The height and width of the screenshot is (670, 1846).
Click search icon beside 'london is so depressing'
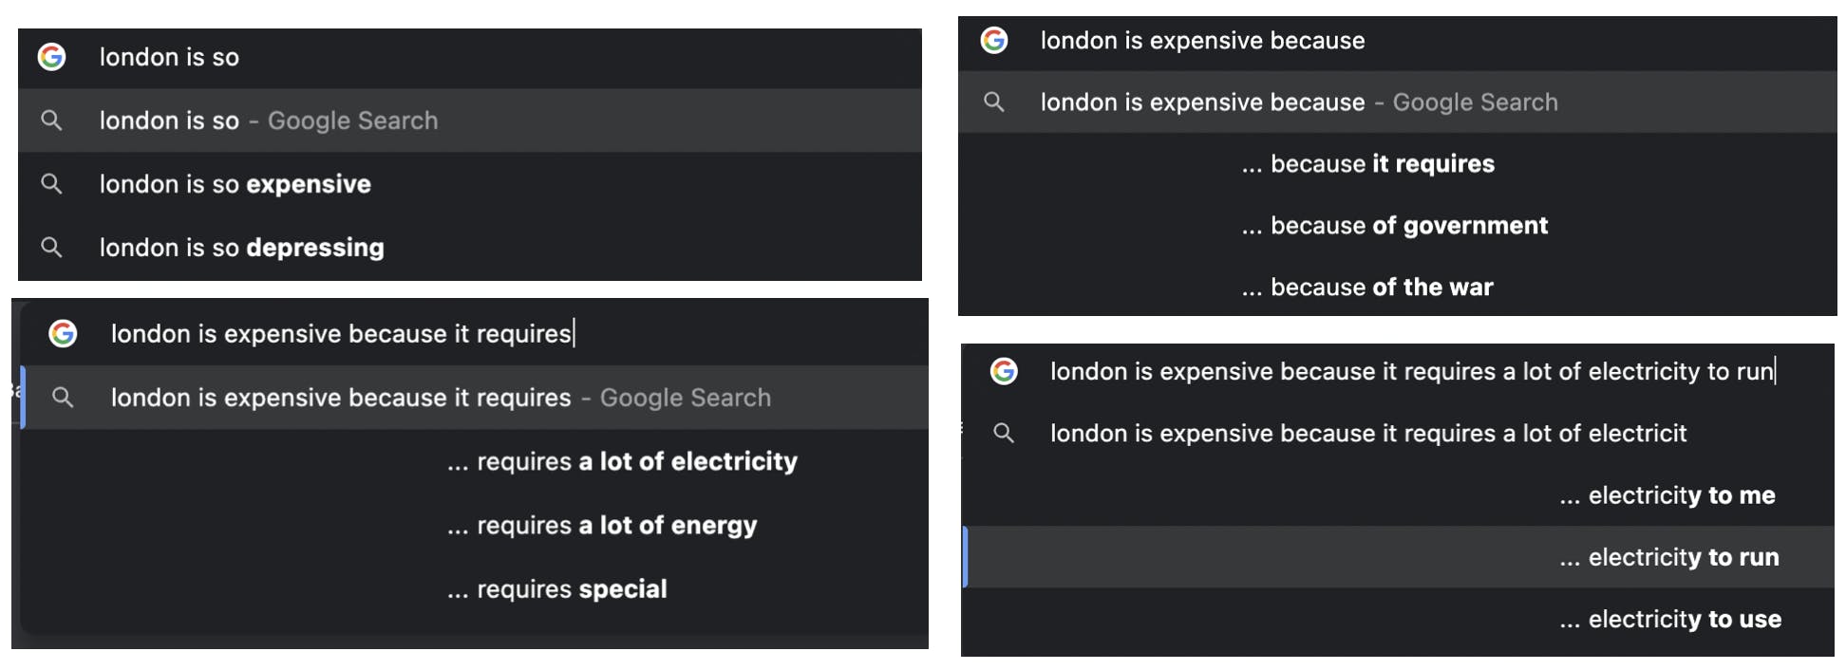[51, 248]
